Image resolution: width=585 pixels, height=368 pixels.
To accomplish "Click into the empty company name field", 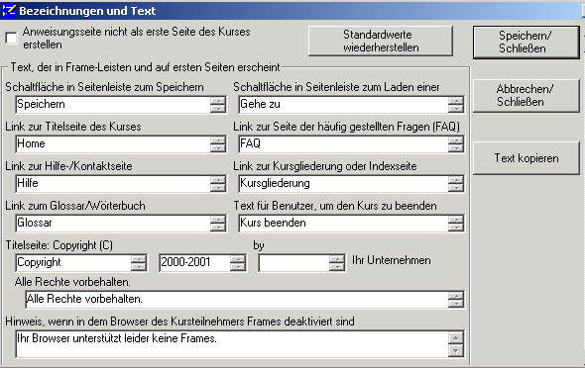I will pos(293,263).
